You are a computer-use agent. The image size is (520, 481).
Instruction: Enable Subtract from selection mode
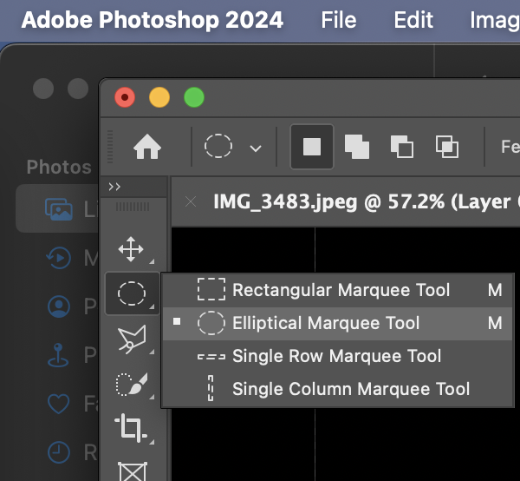[402, 147]
